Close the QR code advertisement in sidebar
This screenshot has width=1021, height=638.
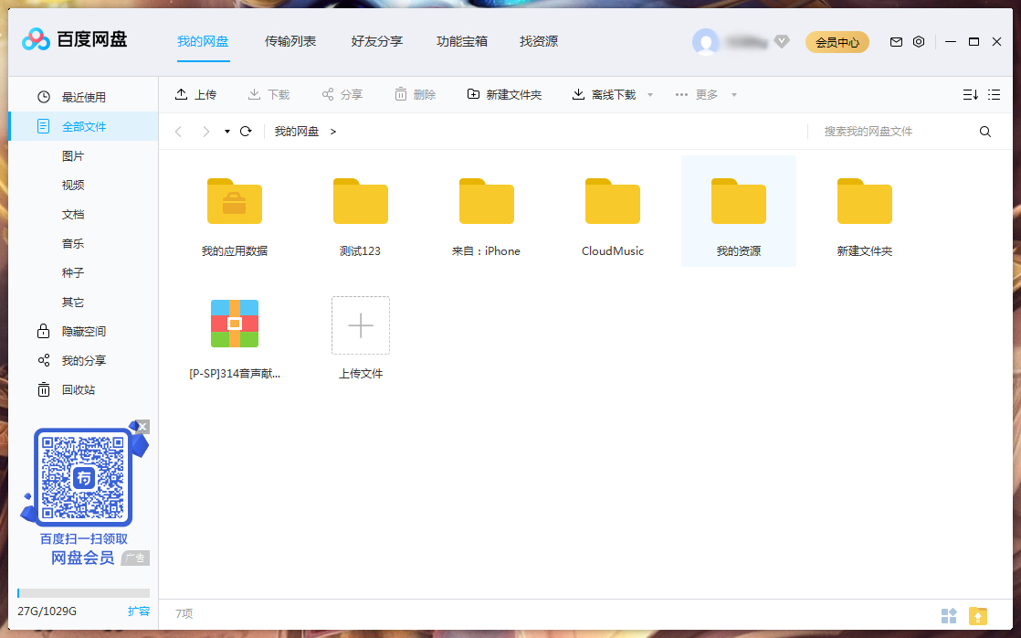143,426
